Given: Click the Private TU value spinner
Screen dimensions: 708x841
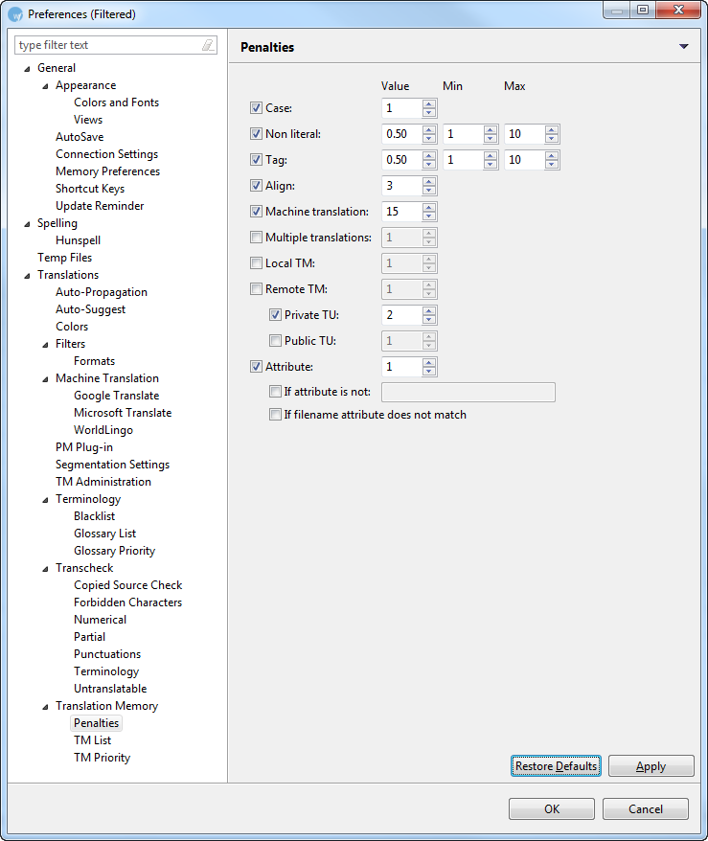Looking at the screenshot, I should 409,315.
